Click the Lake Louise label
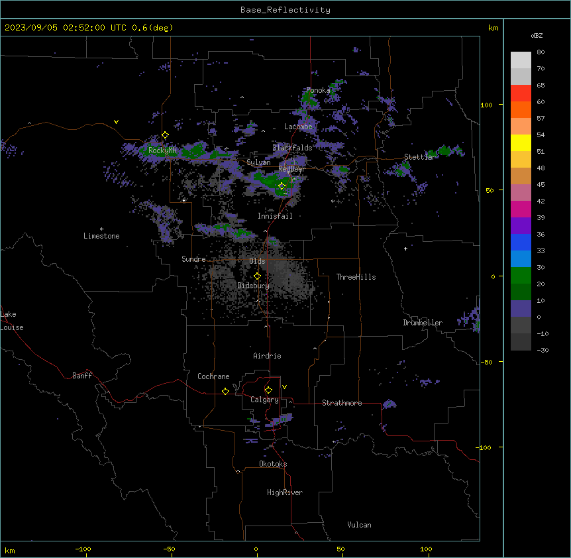 point(12,321)
